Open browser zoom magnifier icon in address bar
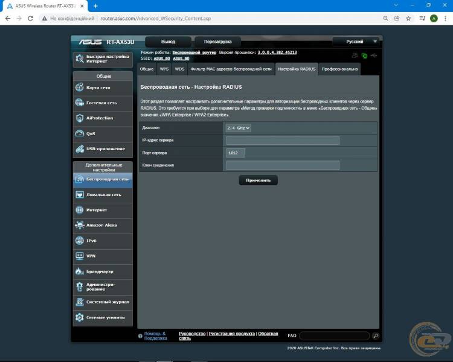 pos(385,19)
